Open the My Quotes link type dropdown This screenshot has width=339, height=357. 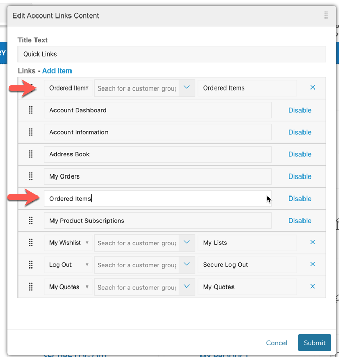[x=68, y=287]
